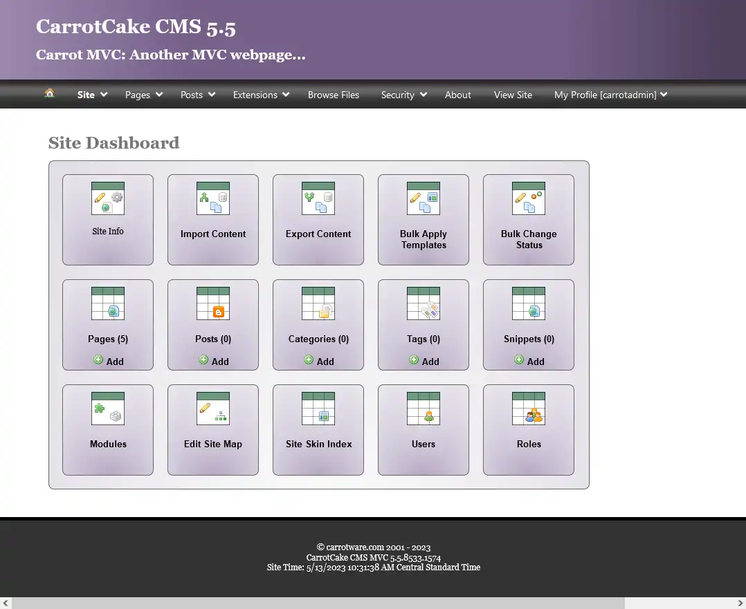The image size is (746, 609).
Task: Click Add text under Categories (0)
Action: point(325,362)
